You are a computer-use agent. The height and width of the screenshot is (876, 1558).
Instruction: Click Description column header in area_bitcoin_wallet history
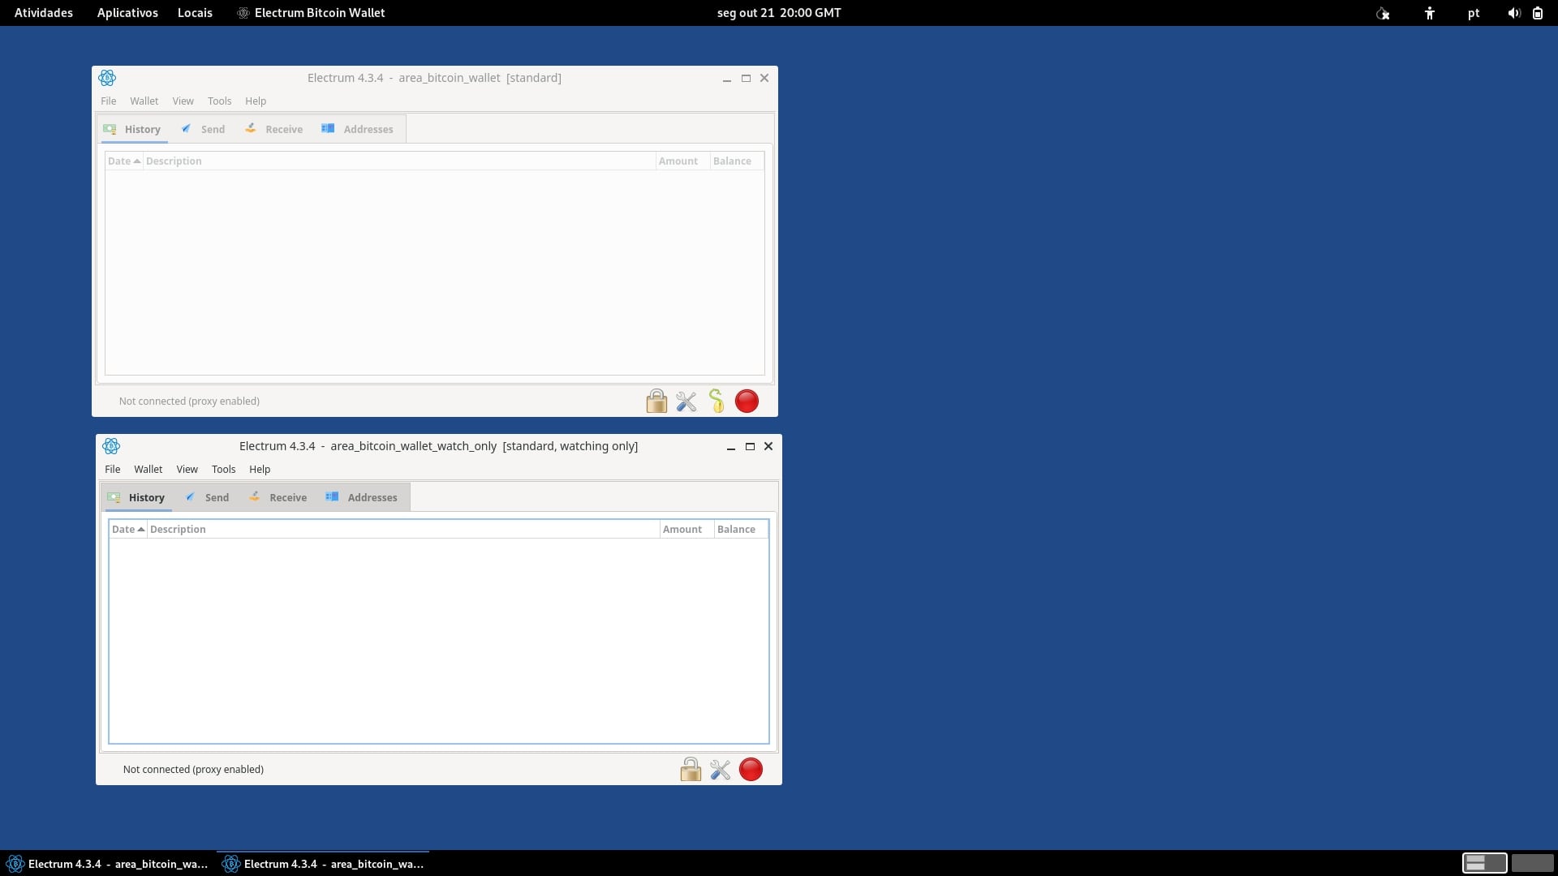click(x=399, y=161)
